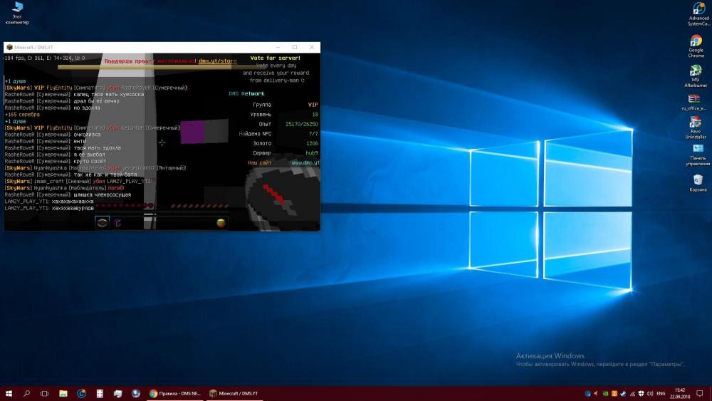
Task: Open the clock showing 15:42
Action: pos(680,393)
